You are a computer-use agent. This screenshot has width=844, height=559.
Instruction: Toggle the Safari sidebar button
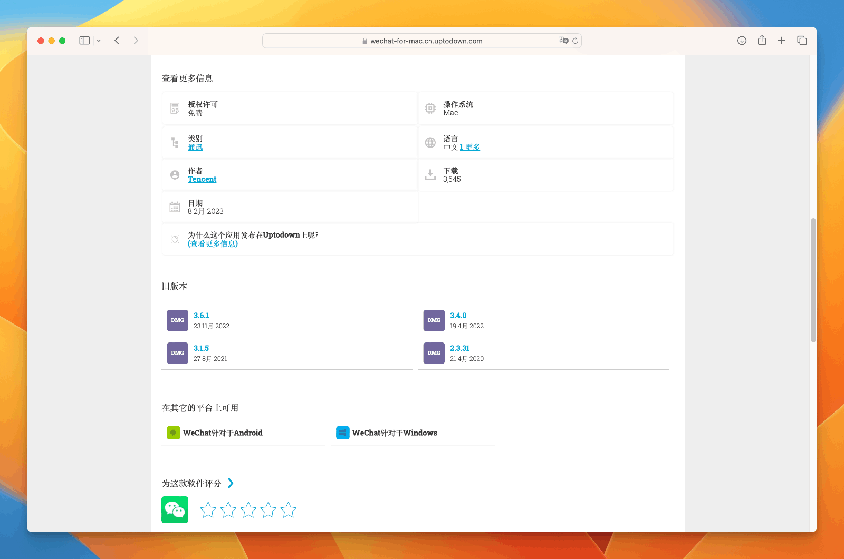click(x=84, y=41)
